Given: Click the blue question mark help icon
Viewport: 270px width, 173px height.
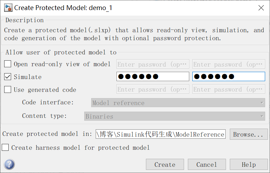Looking at the screenshot, I should (9, 164).
